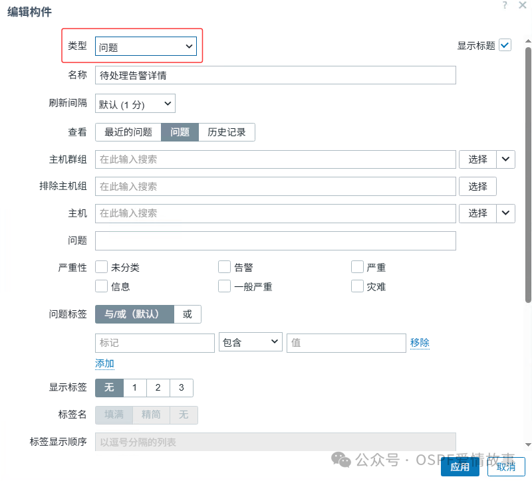Open the 包含 operator dropdown
Screen dimensions: 532x481
(251, 342)
